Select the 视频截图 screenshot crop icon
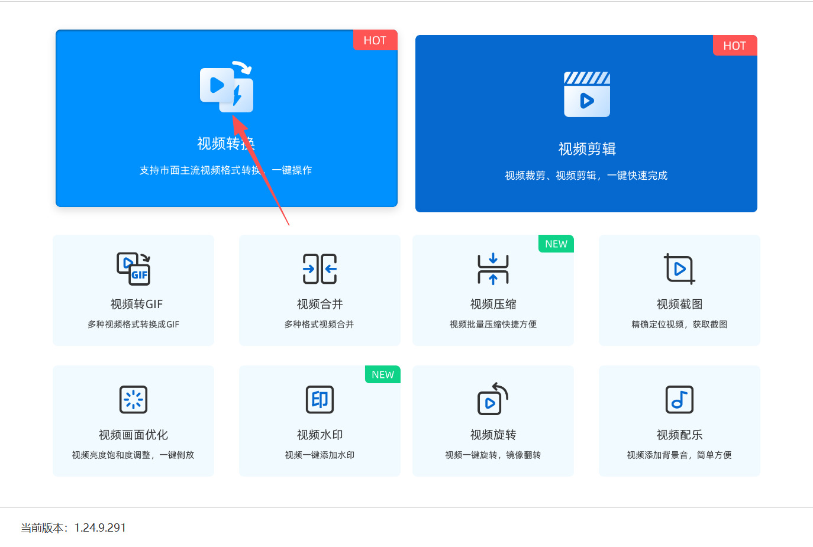The image size is (813, 547). click(x=679, y=269)
